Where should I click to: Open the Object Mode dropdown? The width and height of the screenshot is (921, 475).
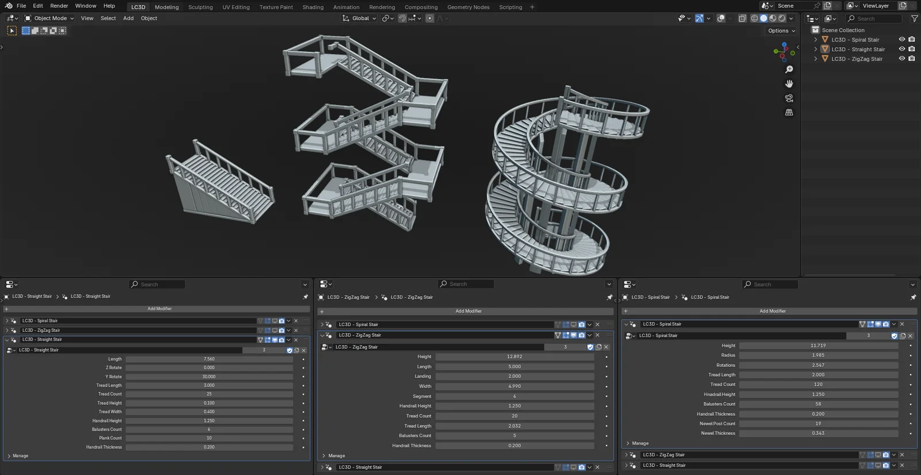point(50,18)
